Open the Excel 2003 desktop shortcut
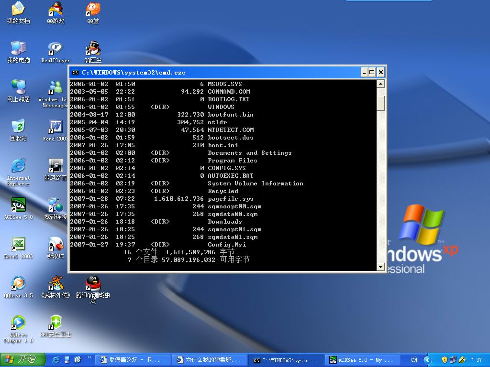 (x=18, y=245)
